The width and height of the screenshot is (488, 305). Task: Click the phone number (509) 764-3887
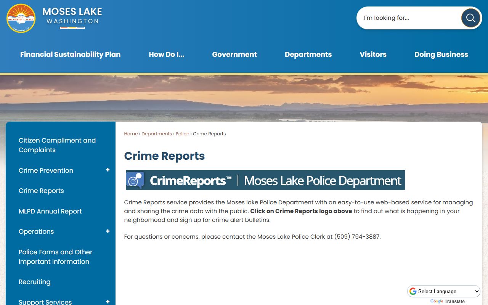pyautogui.click(x=357, y=237)
